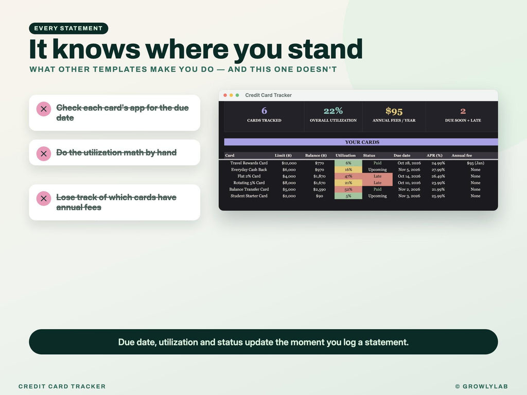Select the "2 Due Soon + Late" stat tile
The height and width of the screenshot is (395, 527).
[x=463, y=116]
